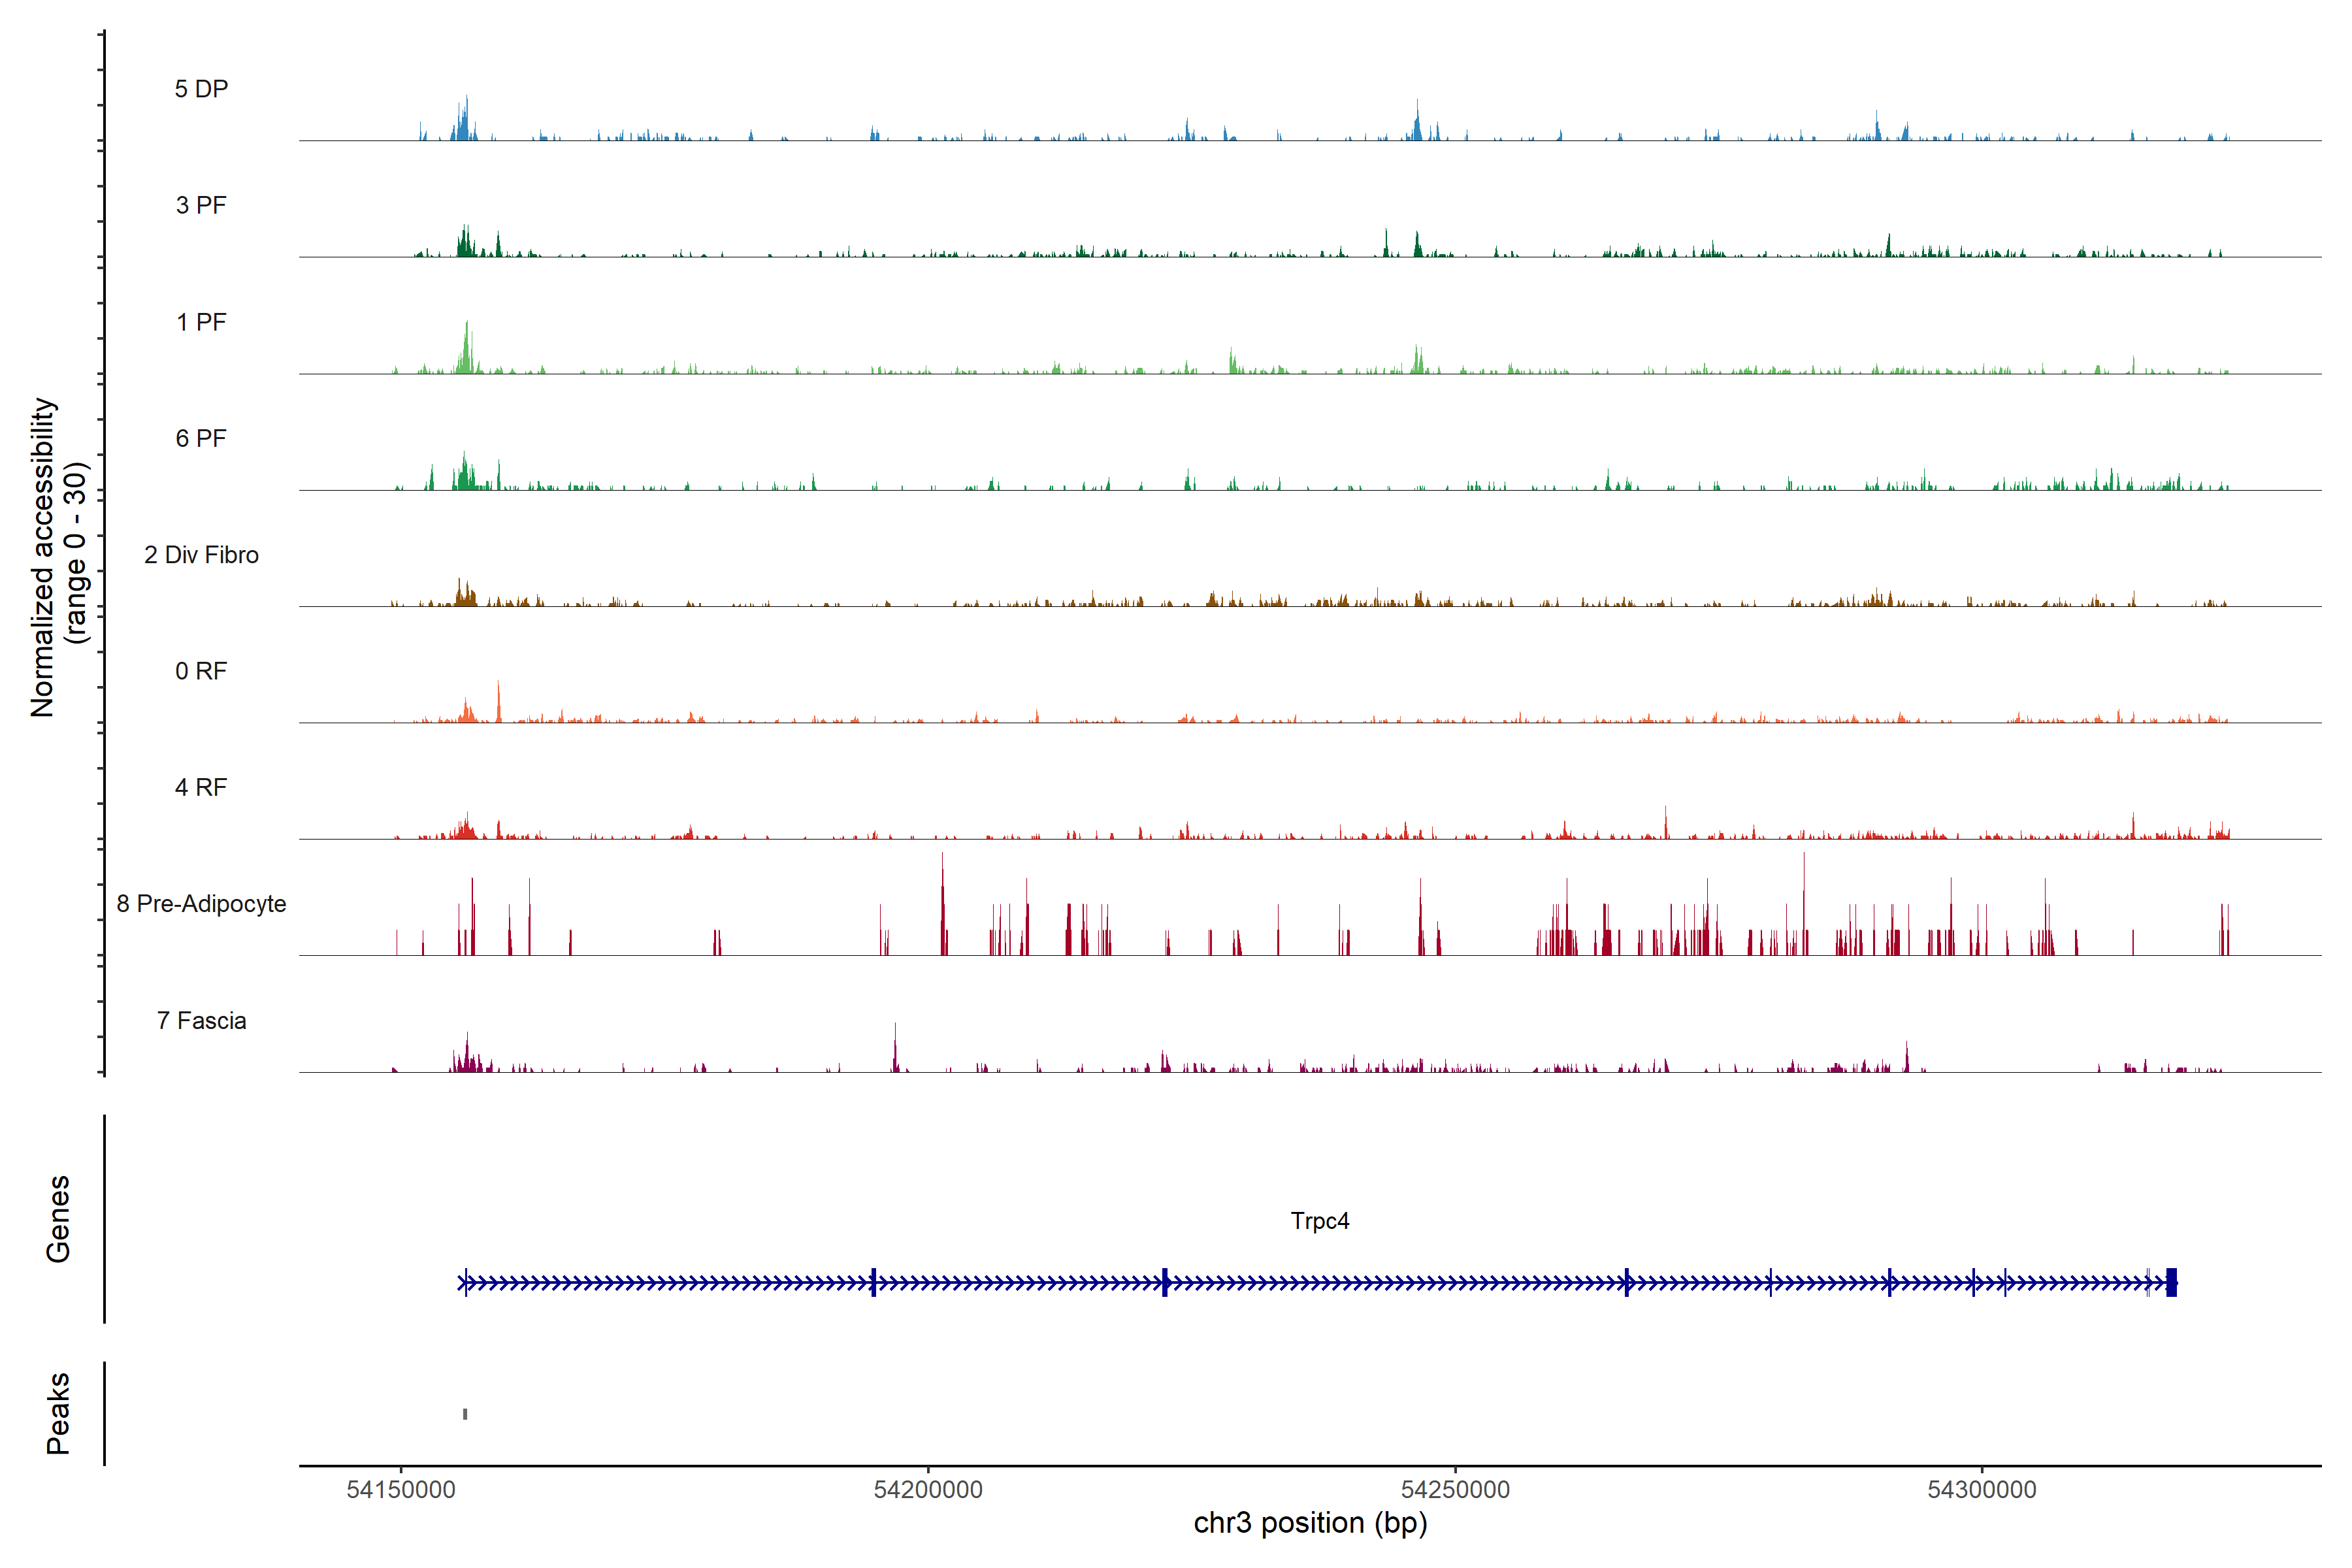Click the 1 PF track label

[x=201, y=322]
